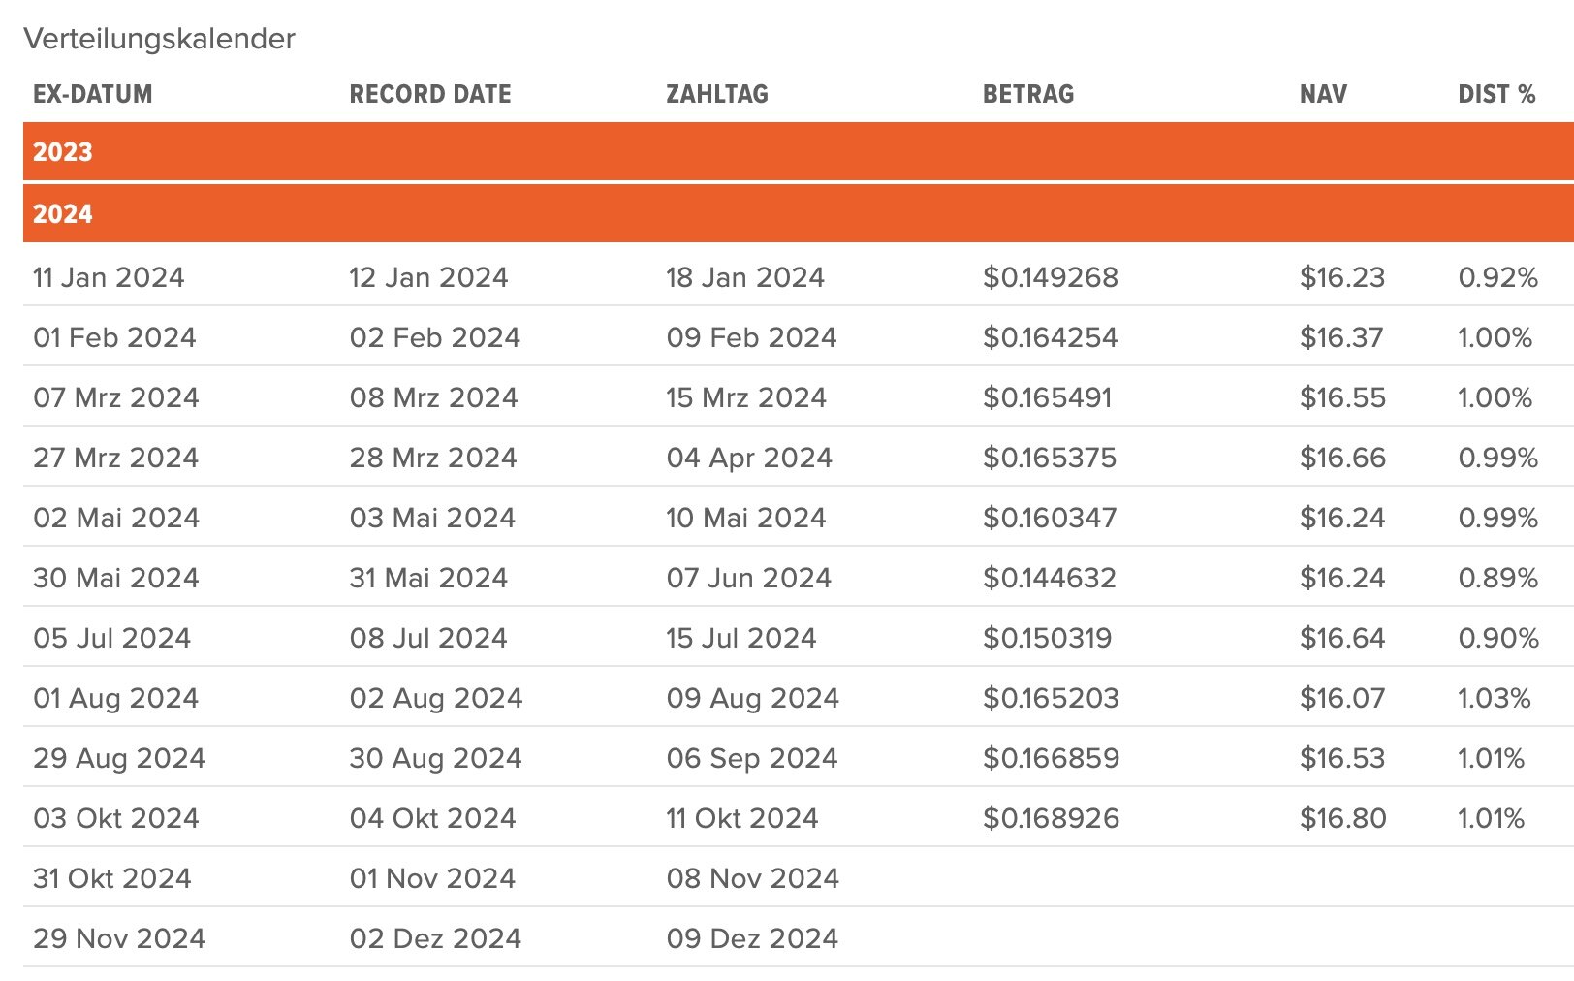
Task: Click the $16.66 NAV value
Action: 1342,459
